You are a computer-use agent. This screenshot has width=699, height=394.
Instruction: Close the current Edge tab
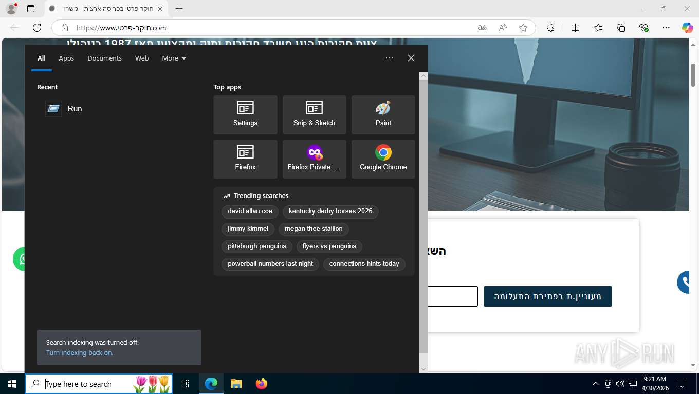pos(160,9)
